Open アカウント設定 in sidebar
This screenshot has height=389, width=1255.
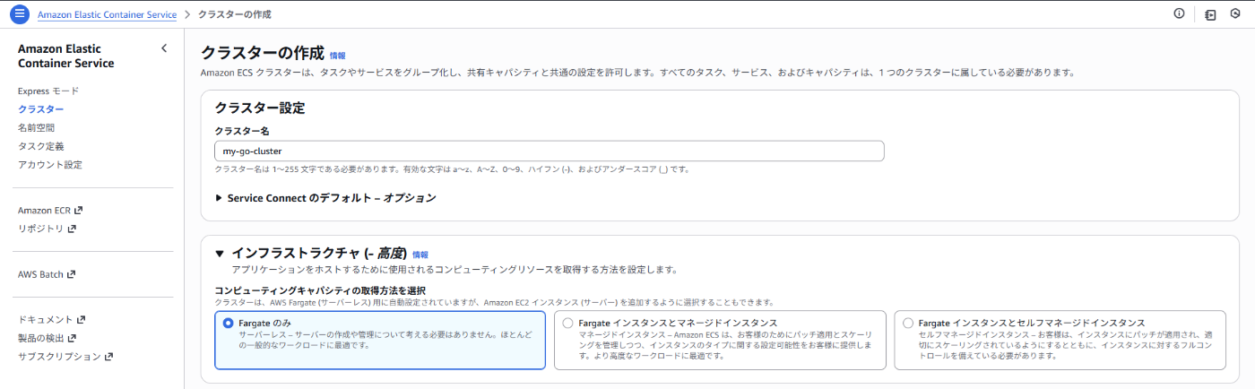point(50,164)
